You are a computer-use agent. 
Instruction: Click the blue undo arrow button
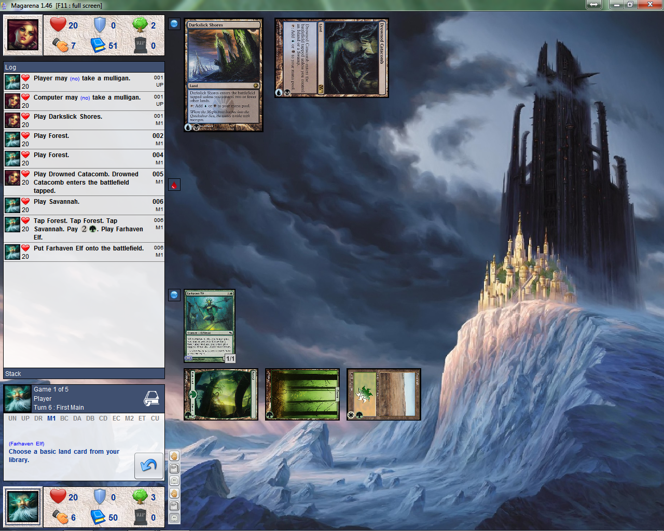[x=149, y=465]
